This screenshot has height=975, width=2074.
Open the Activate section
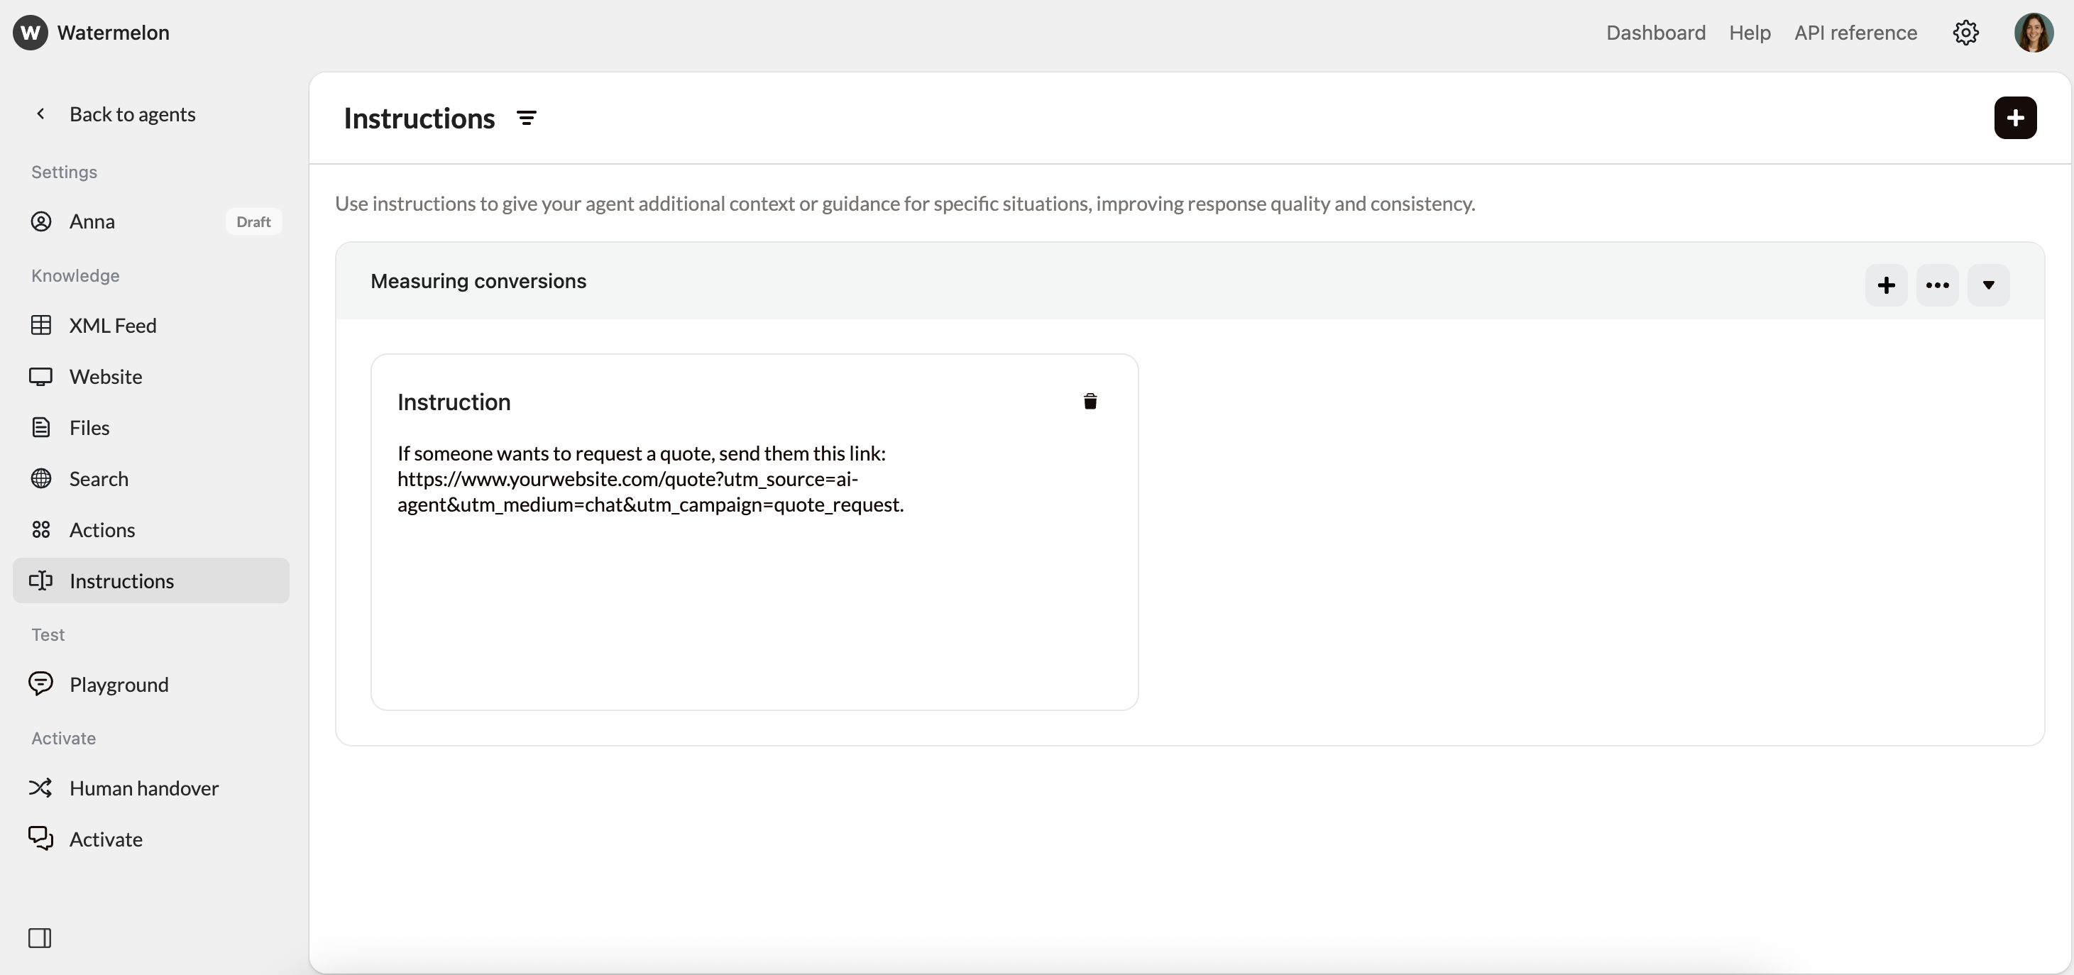(x=106, y=839)
